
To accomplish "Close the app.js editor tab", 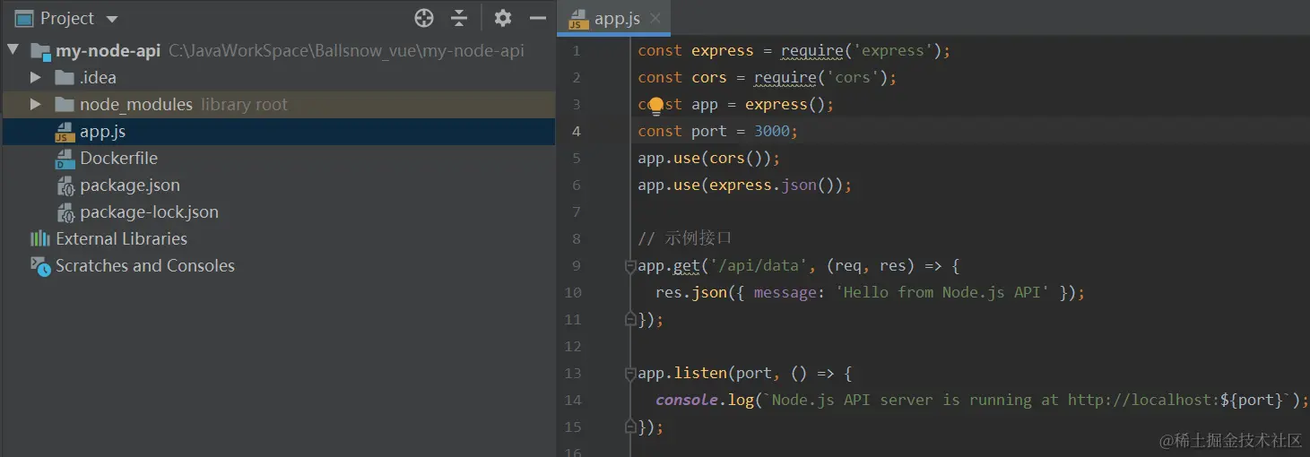I will click(x=655, y=19).
